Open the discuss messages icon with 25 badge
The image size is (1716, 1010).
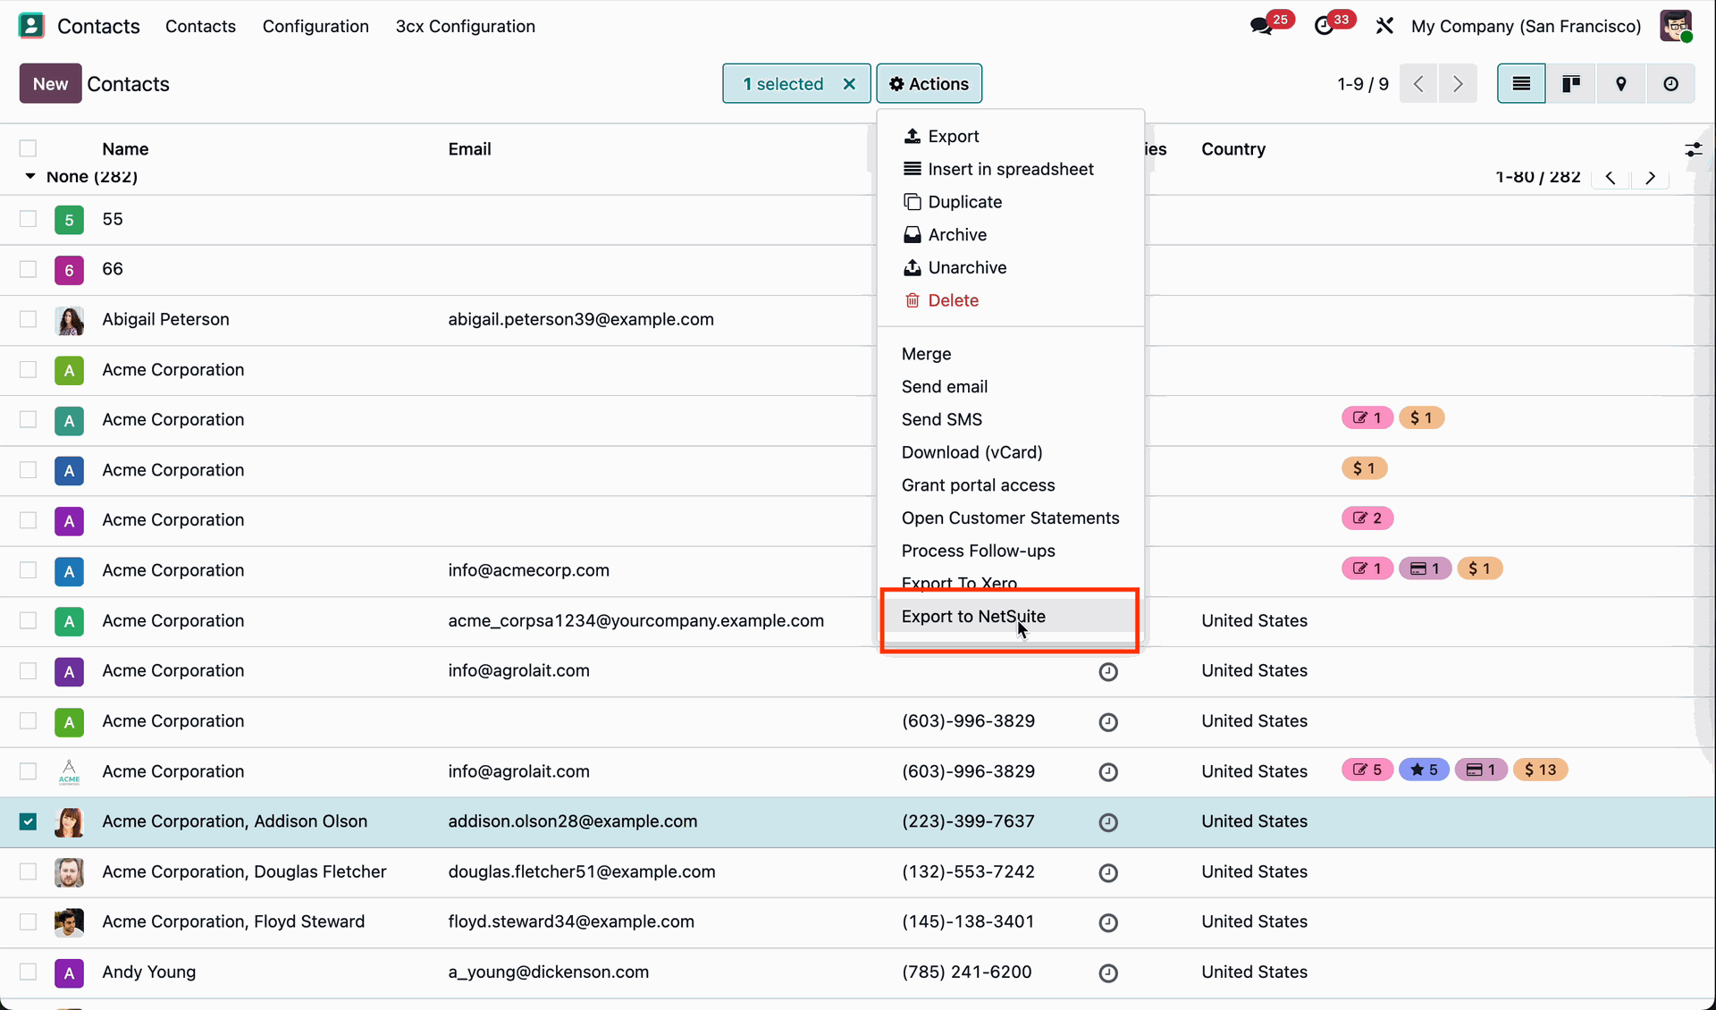tap(1262, 26)
